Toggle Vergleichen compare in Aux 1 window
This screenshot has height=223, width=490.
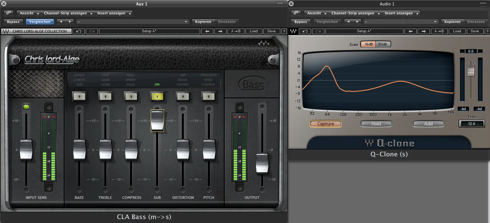pos(40,22)
